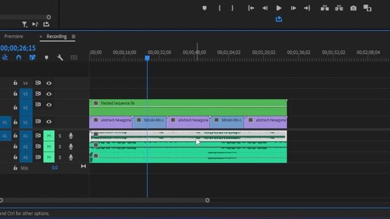Toggle insert sequences as nests
This screenshot has width=390, height=219.
click(x=5, y=58)
